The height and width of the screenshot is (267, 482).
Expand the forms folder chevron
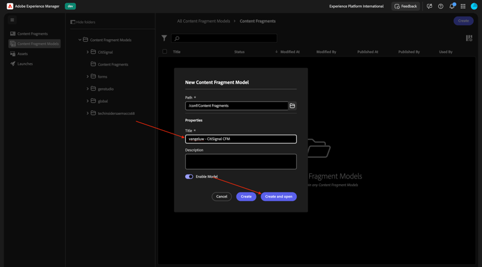point(87,76)
